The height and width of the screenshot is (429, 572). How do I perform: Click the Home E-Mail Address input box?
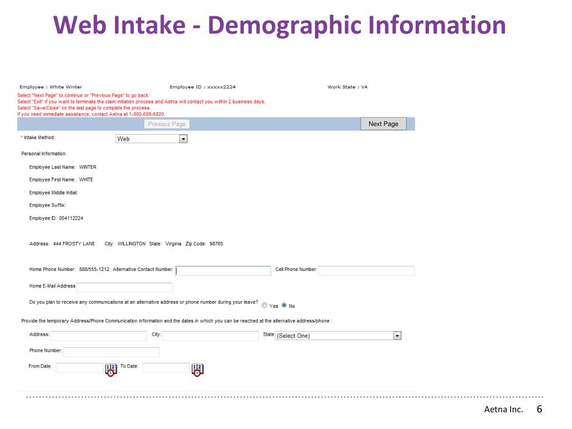click(x=125, y=288)
